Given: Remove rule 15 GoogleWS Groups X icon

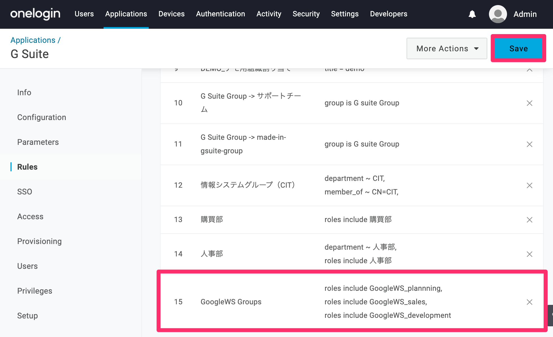Looking at the screenshot, I should point(530,302).
